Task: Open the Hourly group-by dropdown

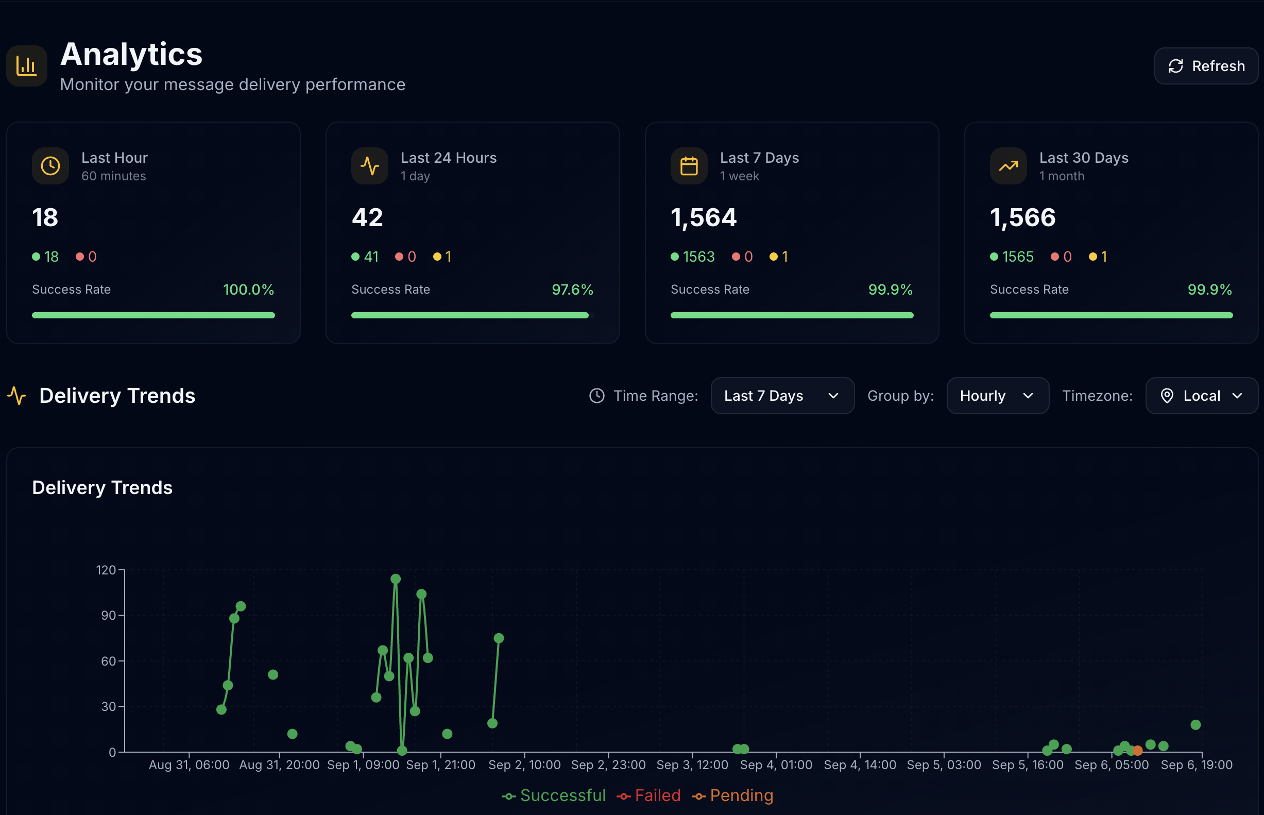Action: [997, 396]
